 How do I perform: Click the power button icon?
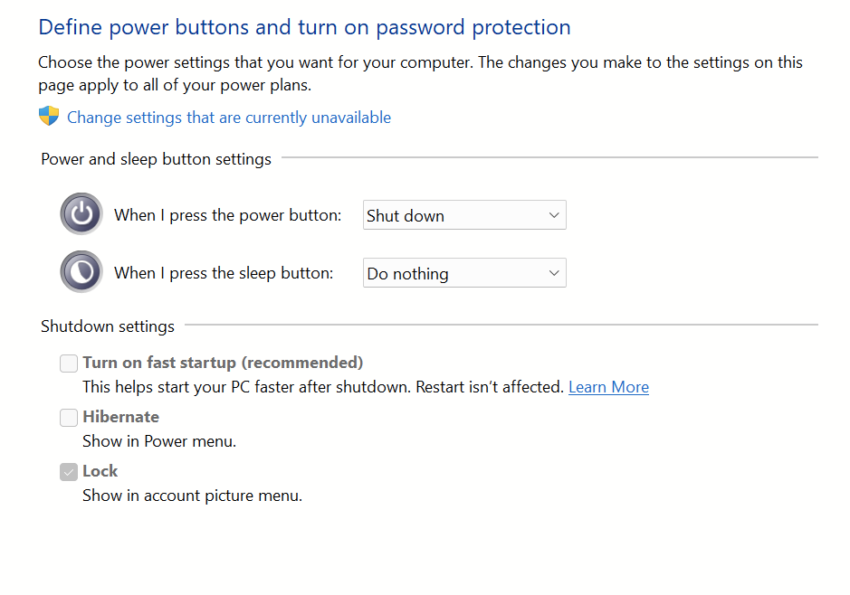(x=81, y=214)
